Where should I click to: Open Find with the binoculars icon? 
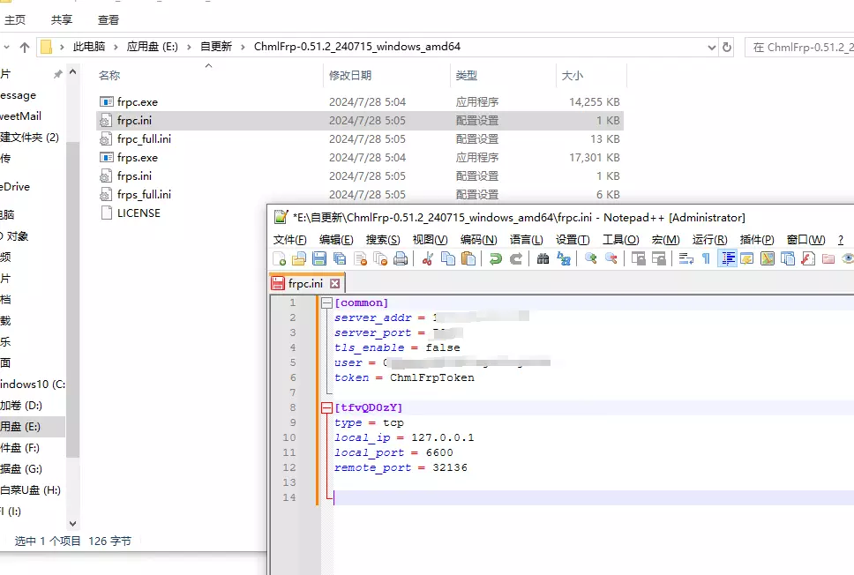pos(543,258)
